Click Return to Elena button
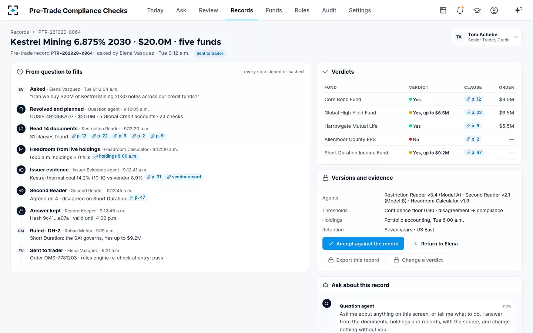 click(435, 244)
